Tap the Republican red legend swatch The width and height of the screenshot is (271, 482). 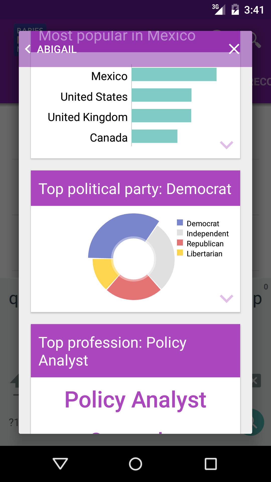point(180,243)
